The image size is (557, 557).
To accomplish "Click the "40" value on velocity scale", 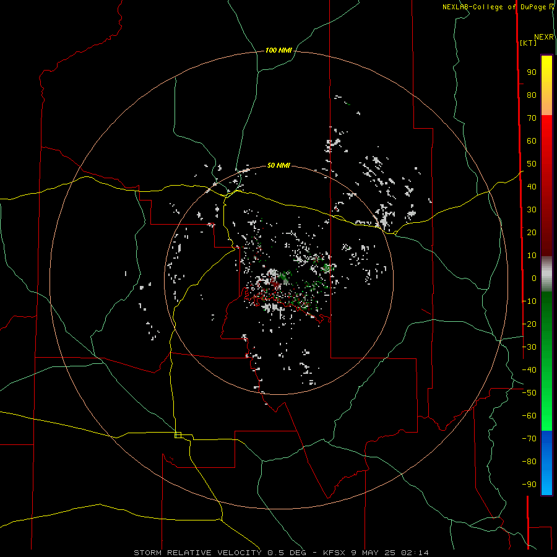I will [x=532, y=187].
